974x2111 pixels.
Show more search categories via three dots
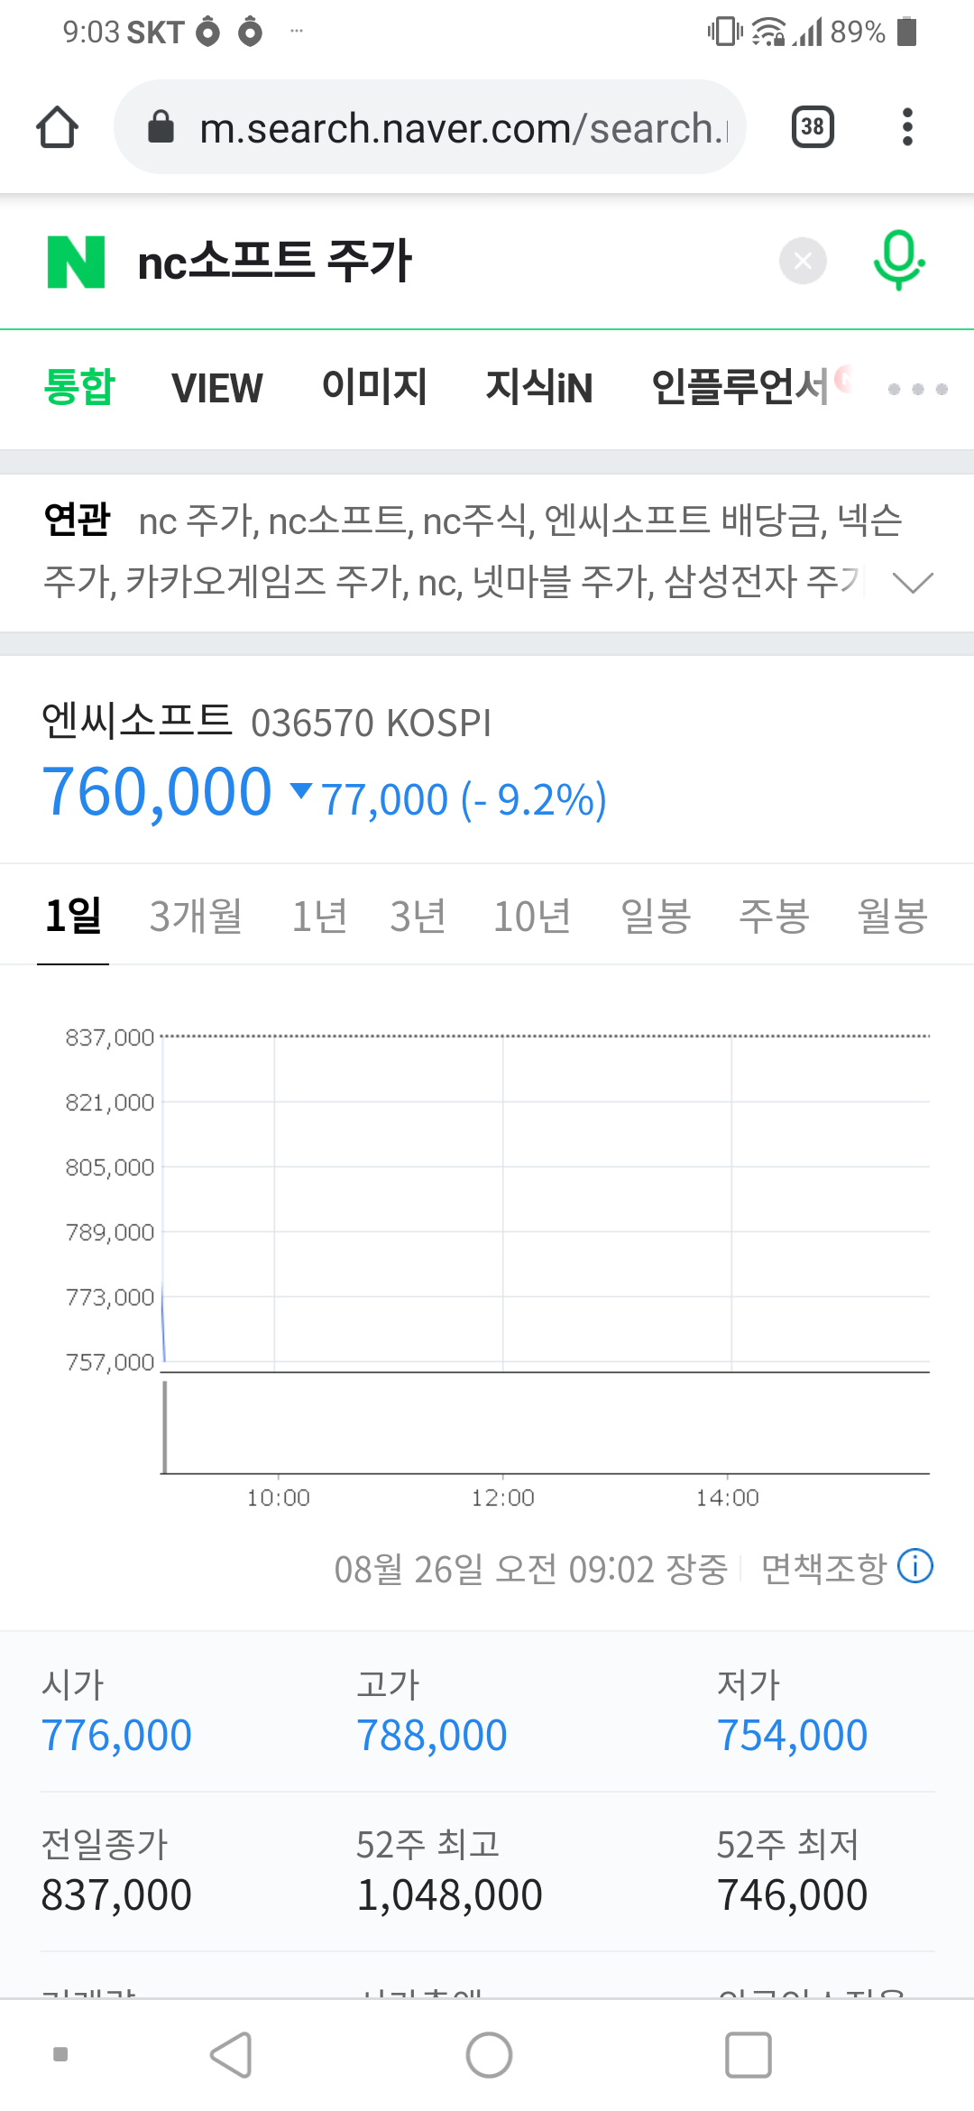[917, 389]
